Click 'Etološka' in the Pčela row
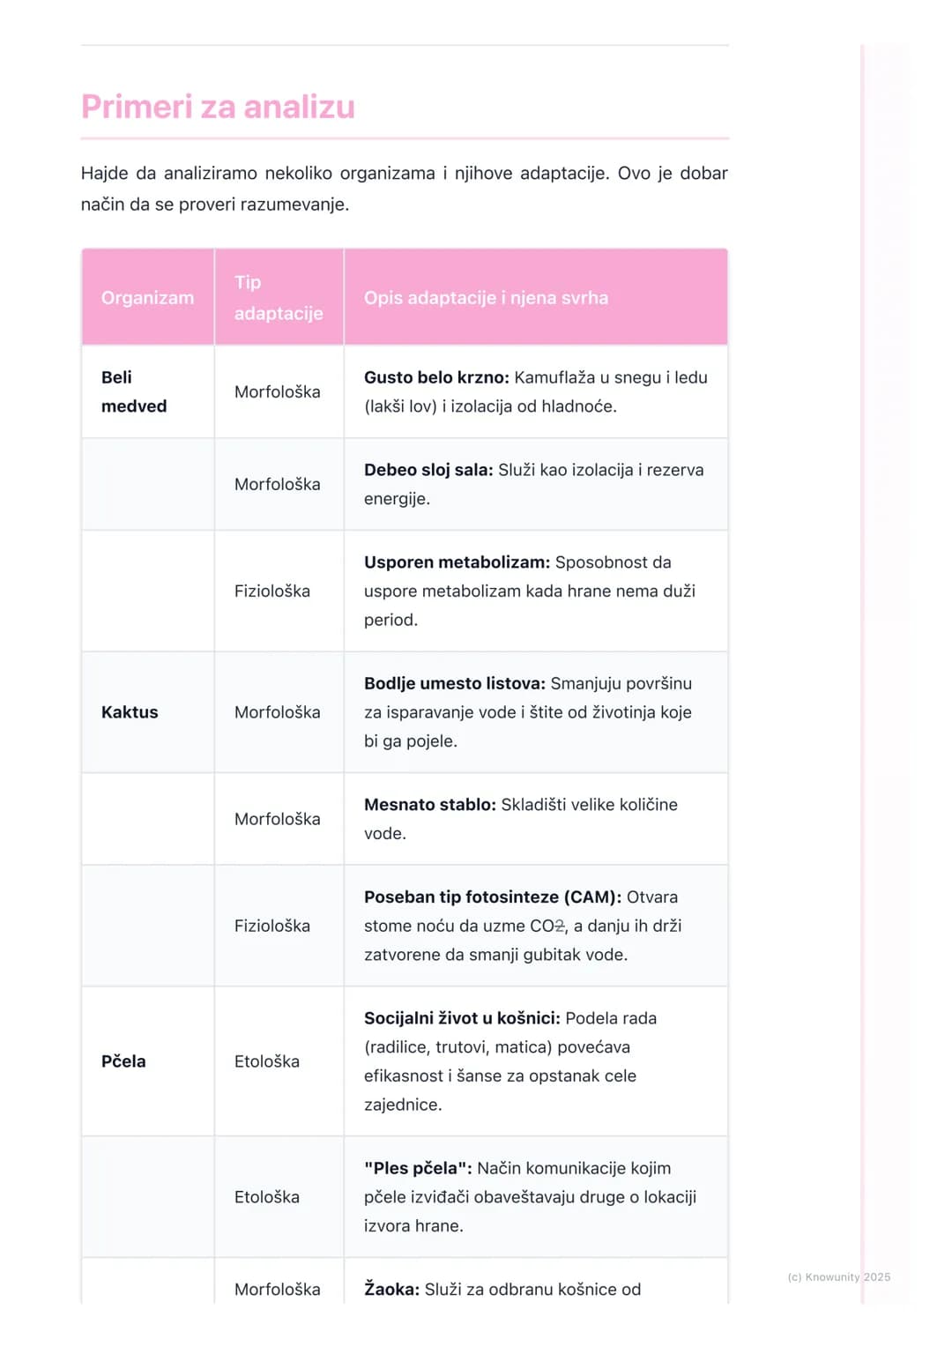952x1347 pixels. point(267,1061)
